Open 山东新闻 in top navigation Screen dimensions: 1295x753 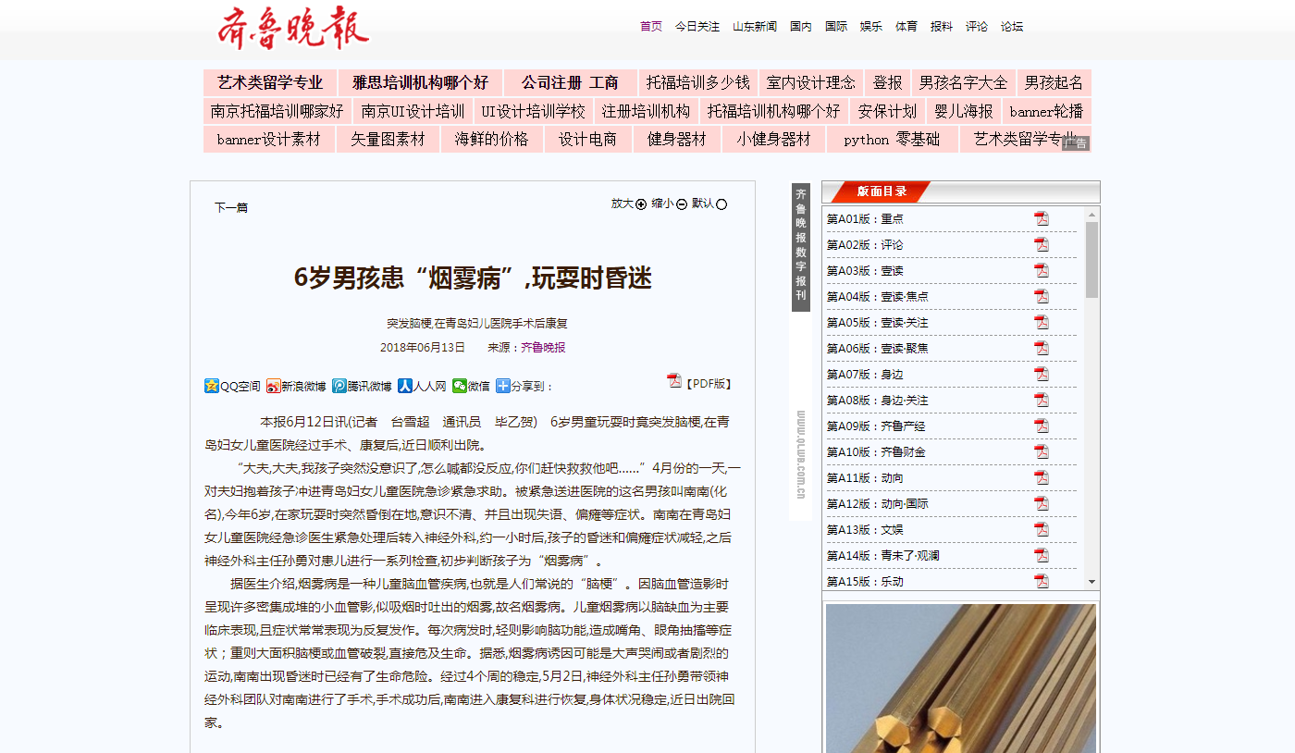click(754, 27)
